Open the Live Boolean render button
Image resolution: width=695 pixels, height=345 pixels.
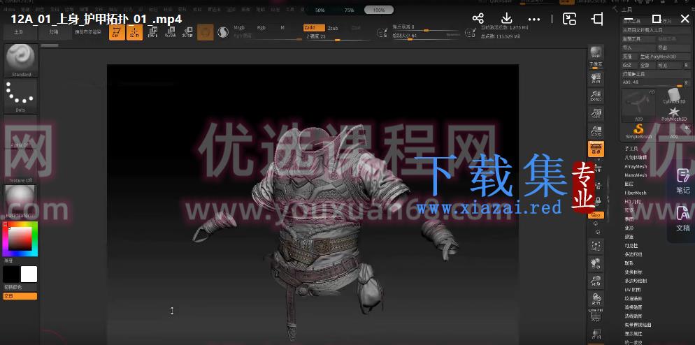pyautogui.click(x=88, y=32)
